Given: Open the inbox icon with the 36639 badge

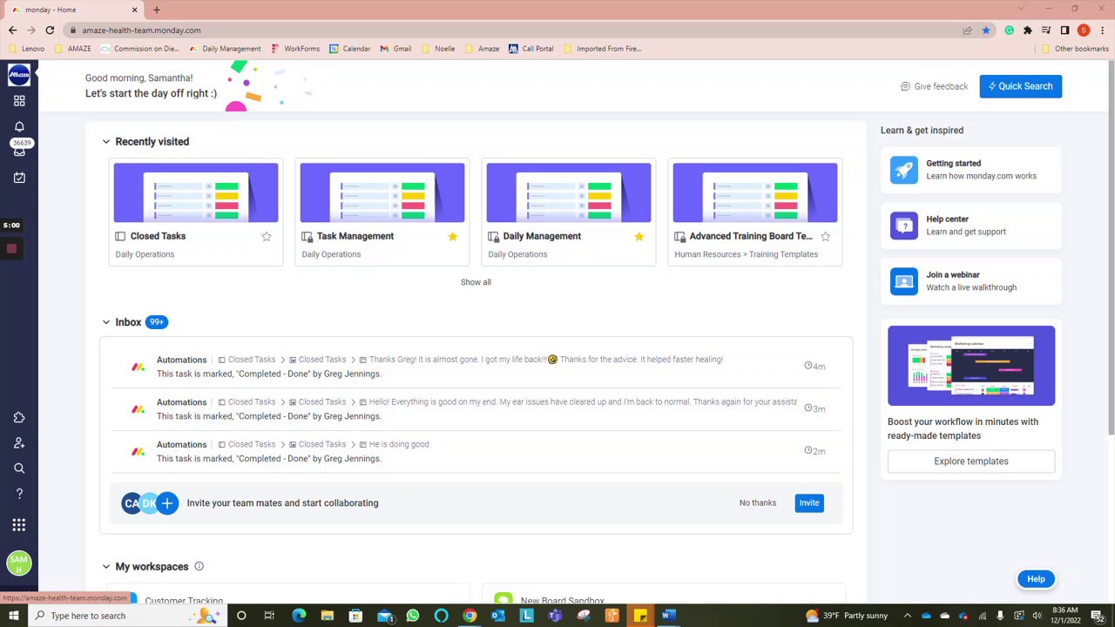Looking at the screenshot, I should (x=19, y=148).
